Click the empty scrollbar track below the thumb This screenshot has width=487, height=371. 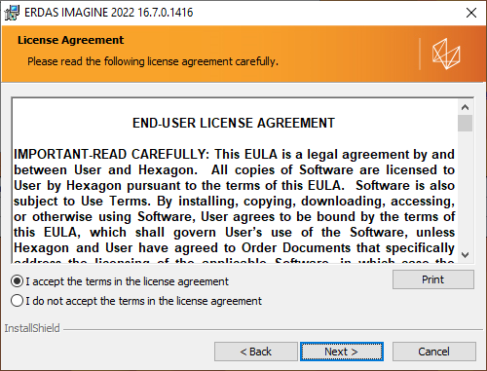pos(465,189)
